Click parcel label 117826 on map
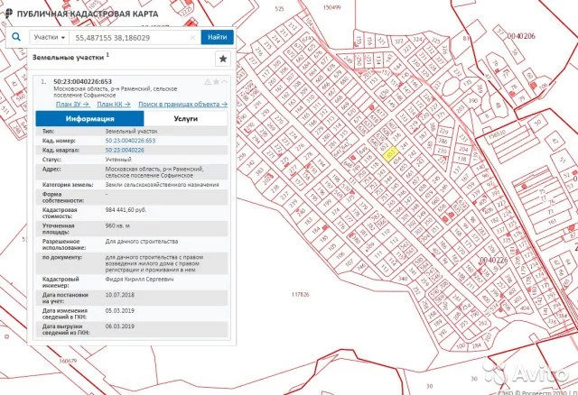The width and height of the screenshot is (578, 395). [301, 295]
